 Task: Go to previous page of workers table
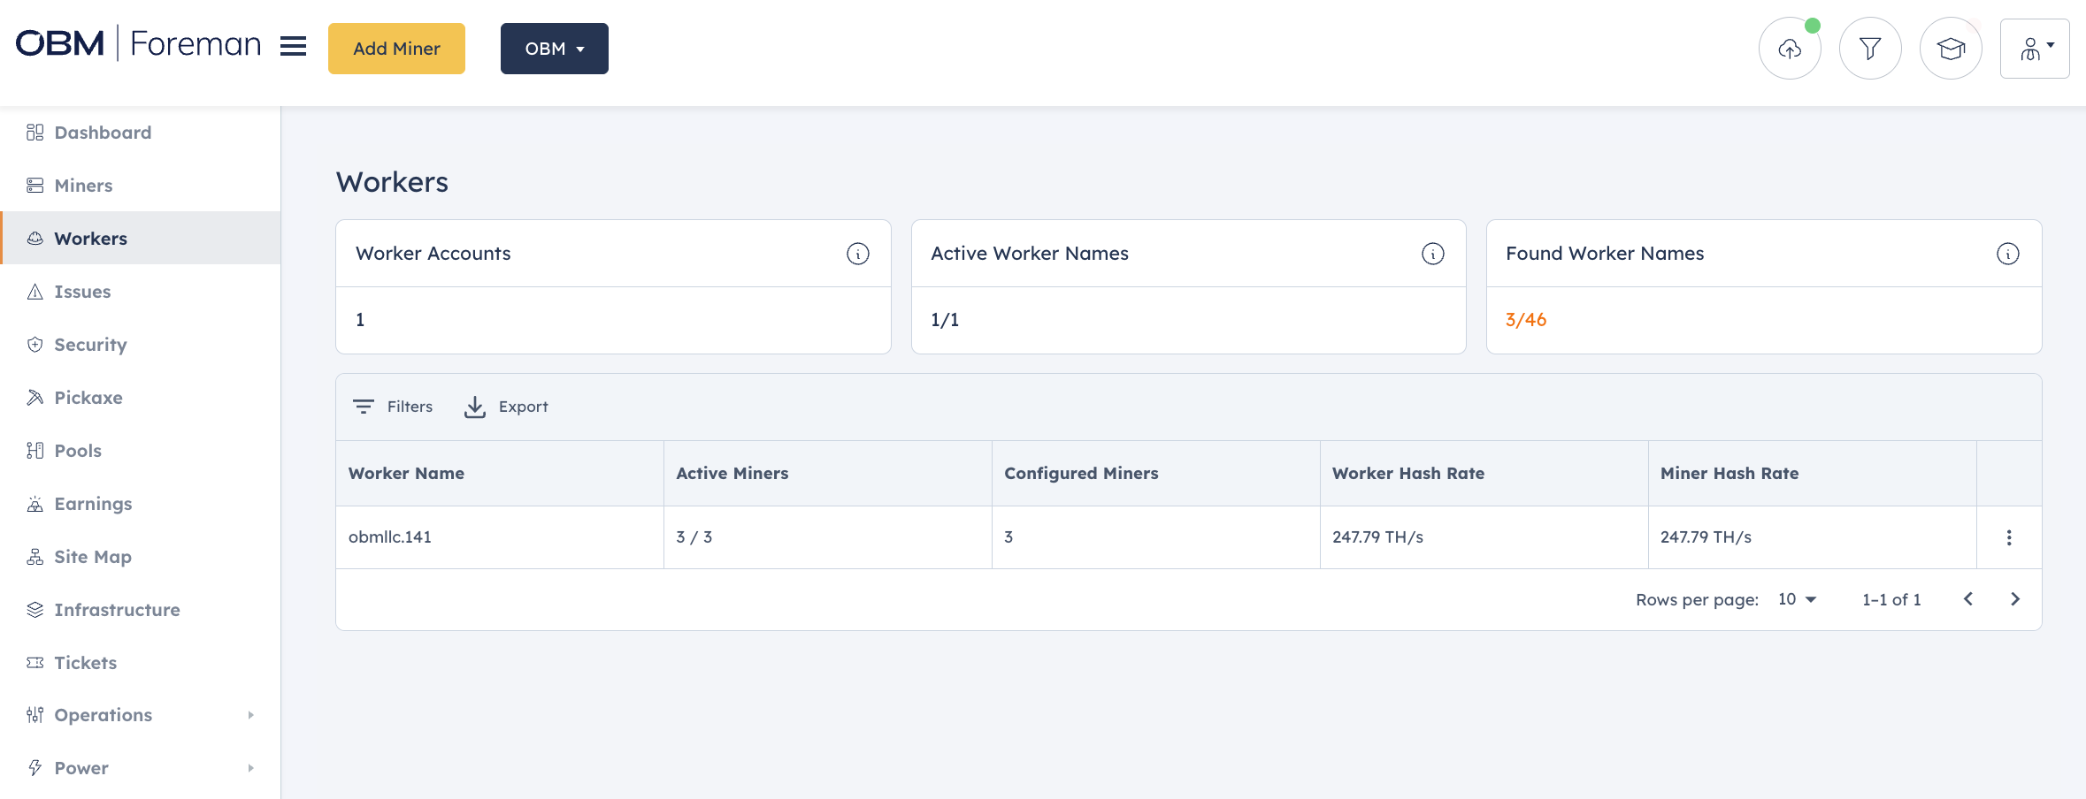click(x=1967, y=599)
